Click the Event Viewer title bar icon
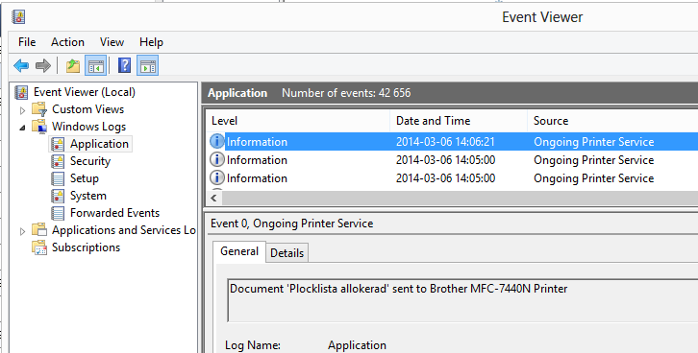This screenshot has width=698, height=353. [18, 17]
